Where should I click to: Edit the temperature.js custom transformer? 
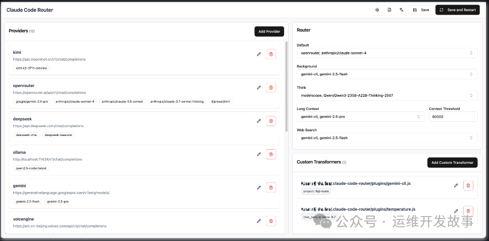[456, 211]
